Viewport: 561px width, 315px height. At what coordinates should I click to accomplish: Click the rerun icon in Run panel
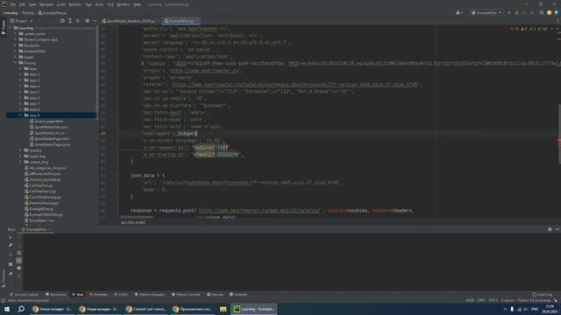point(11,237)
